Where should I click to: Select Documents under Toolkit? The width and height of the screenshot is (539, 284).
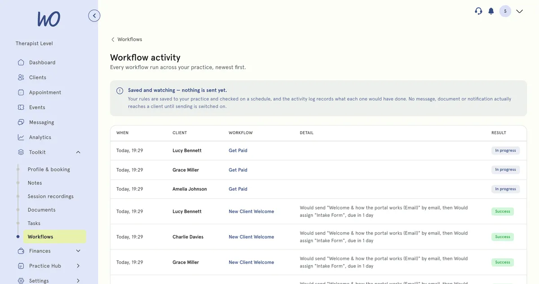[42, 210]
